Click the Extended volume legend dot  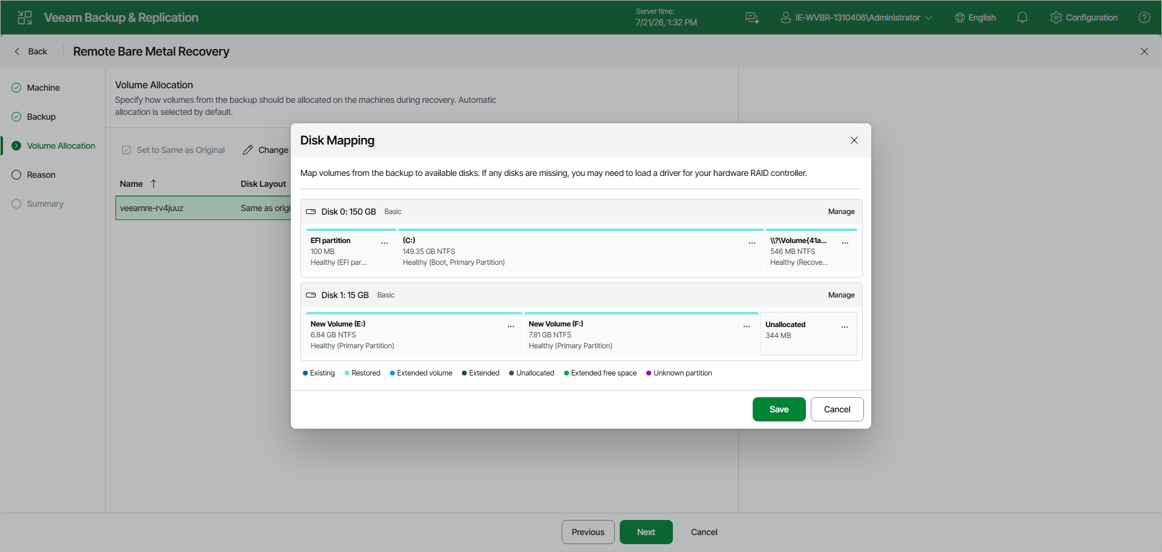392,373
